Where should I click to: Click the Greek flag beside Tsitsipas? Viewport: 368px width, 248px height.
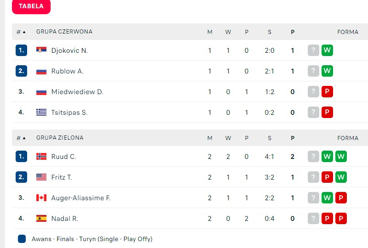tap(41, 113)
